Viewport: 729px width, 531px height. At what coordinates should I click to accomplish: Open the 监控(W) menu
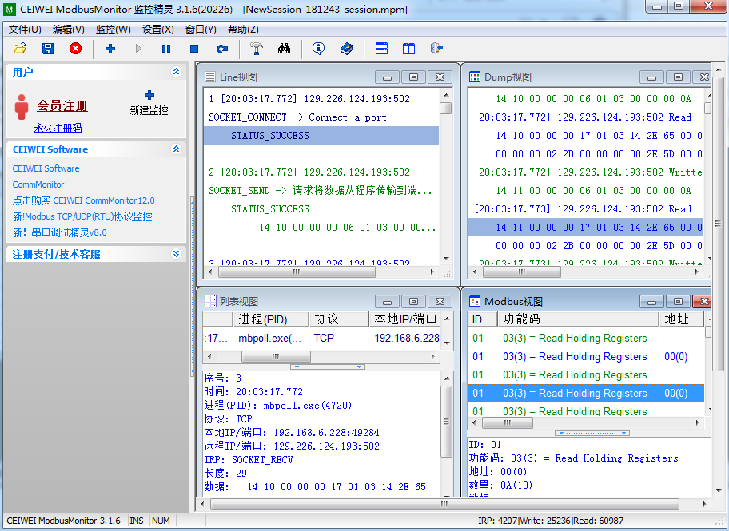[x=113, y=30]
